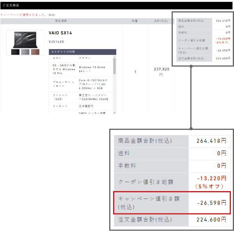Image resolution: width=234 pixels, height=234 pixels.
Task: Click the customization list scrollbar thumb
Action: 114,66
